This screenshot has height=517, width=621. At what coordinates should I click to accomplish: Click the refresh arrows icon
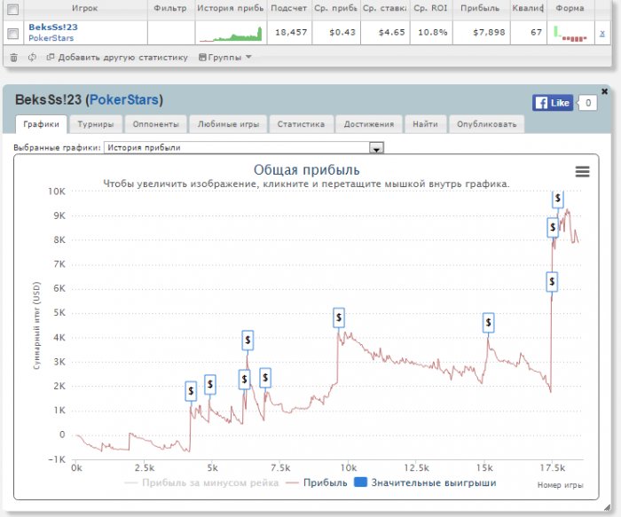coord(32,58)
